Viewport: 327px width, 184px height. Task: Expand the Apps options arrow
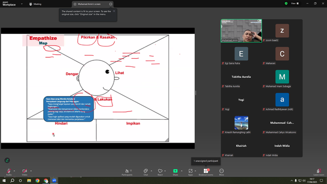point(195,171)
